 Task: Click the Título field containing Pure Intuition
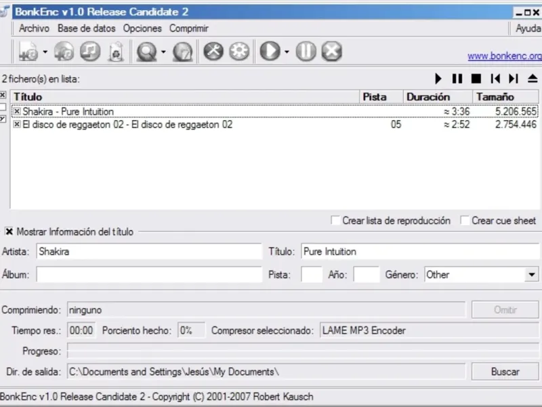pos(419,251)
